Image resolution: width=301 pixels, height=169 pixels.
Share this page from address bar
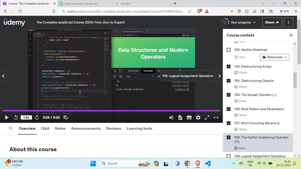pyautogui.click(x=190, y=11)
